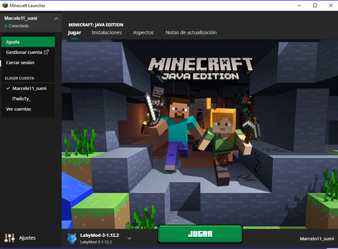This screenshot has width=338, height=249.
Task: Click the external link icon beside Gestionar cuenta
Action: pos(46,52)
